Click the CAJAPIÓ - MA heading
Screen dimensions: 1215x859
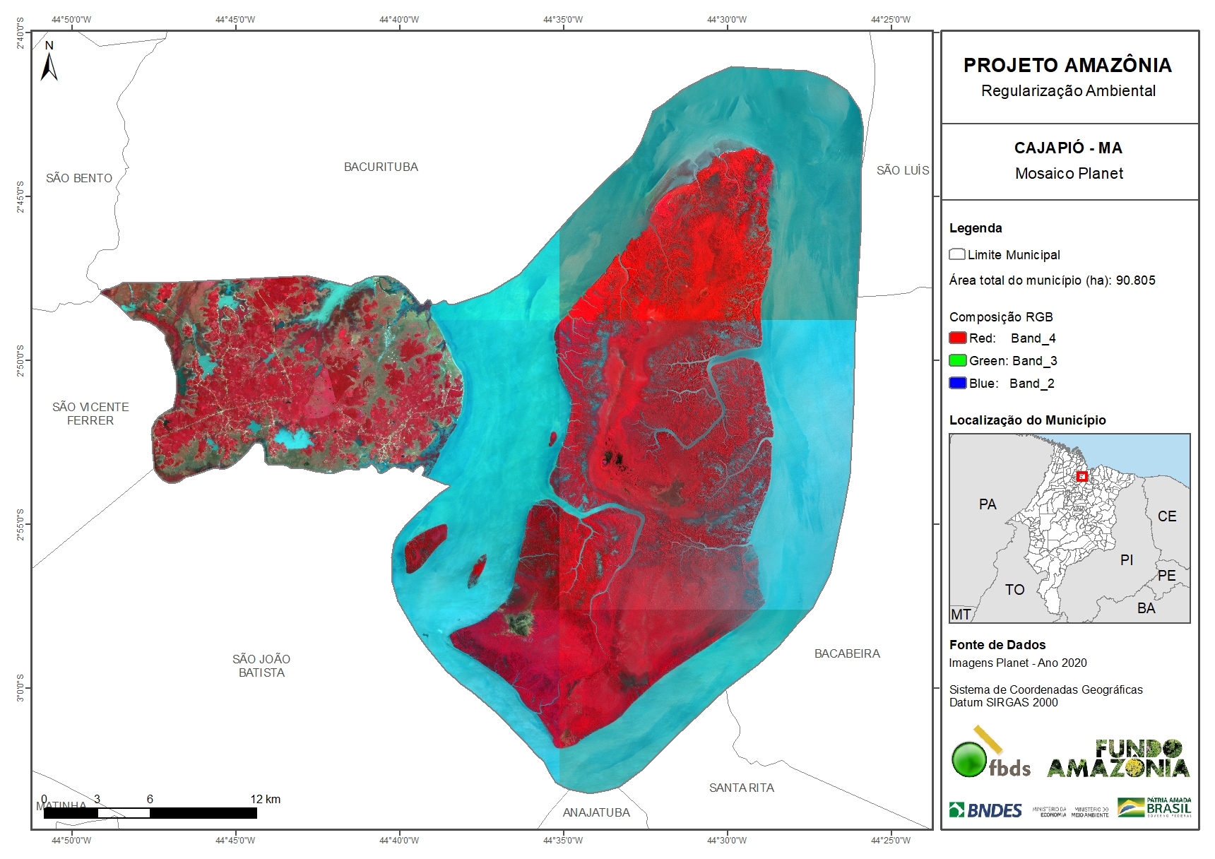point(1068,148)
